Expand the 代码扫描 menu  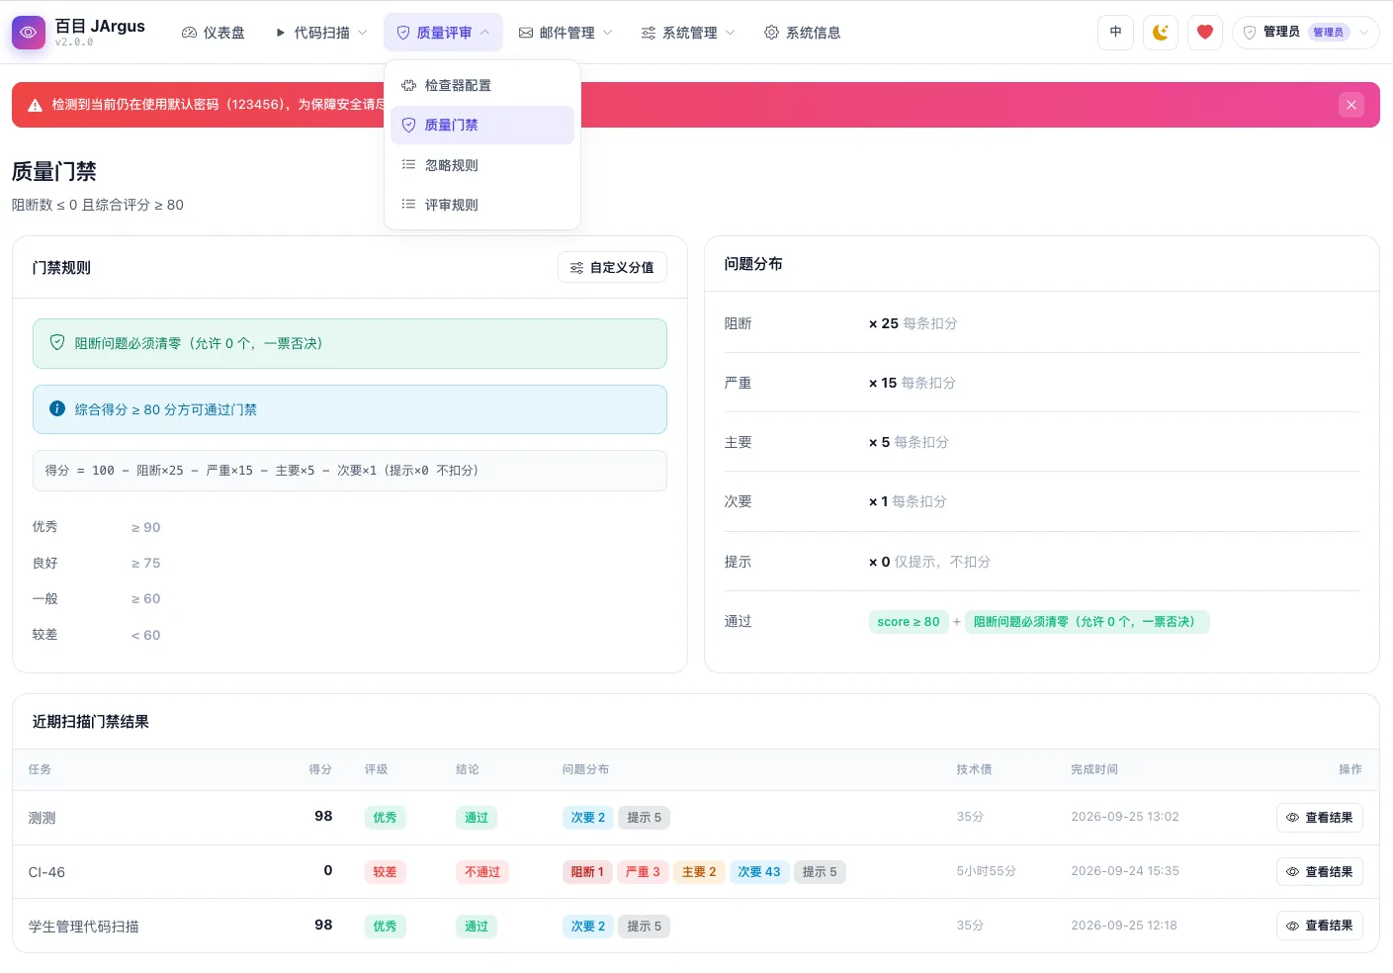coord(320,33)
